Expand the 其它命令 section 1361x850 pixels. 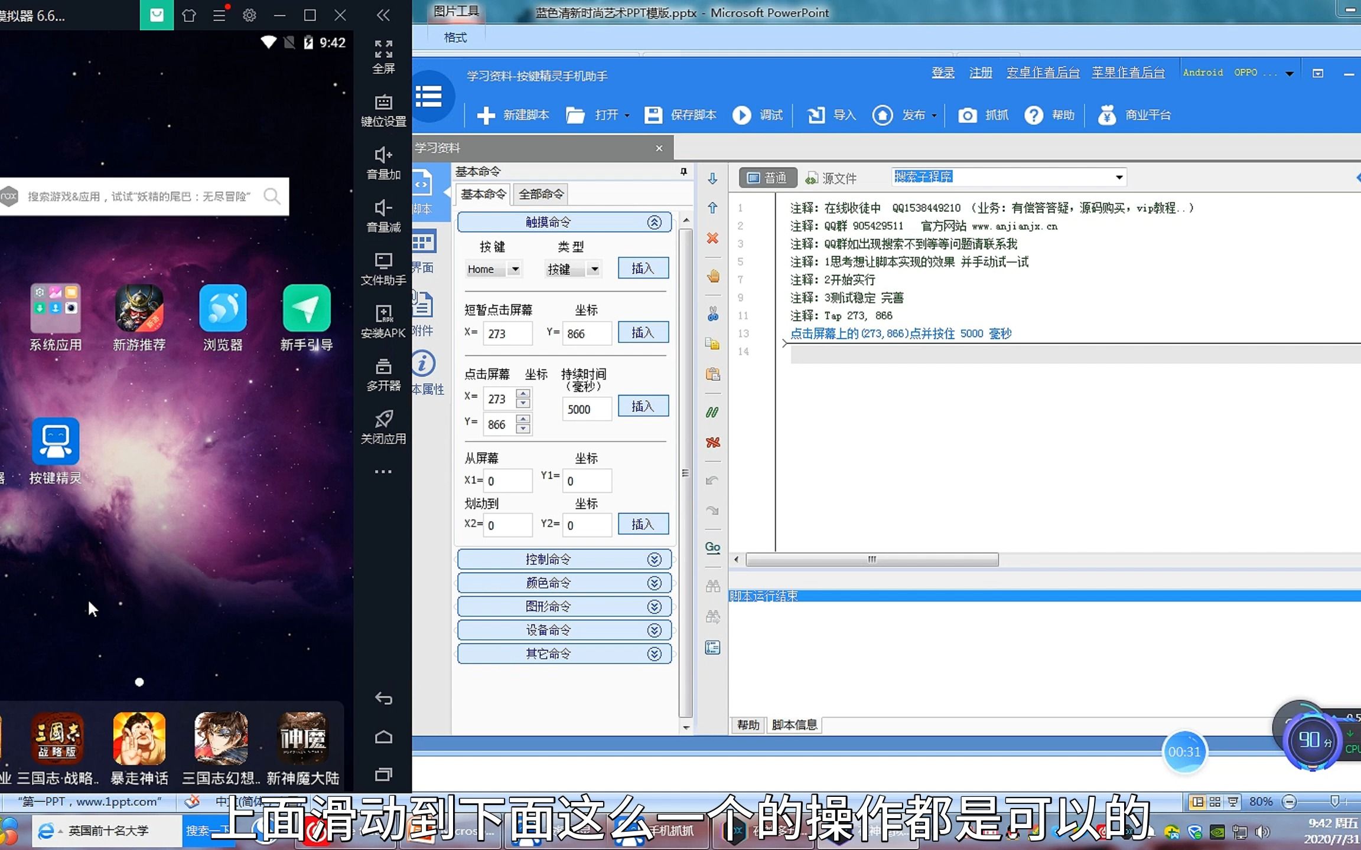(x=564, y=653)
